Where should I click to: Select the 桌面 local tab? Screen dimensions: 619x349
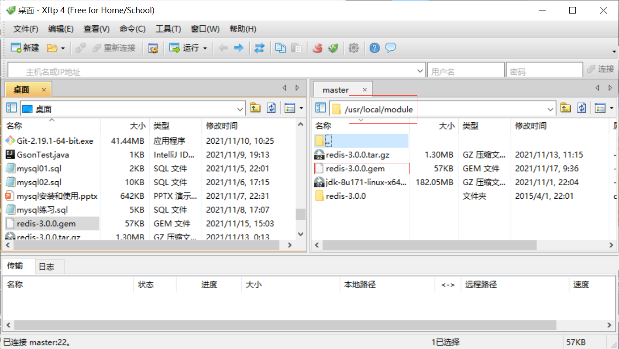point(21,90)
